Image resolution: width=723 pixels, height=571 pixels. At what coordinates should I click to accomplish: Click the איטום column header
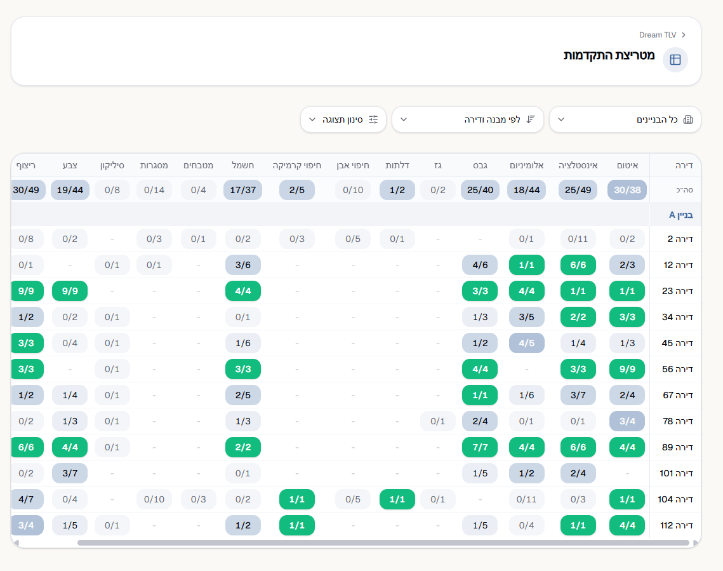pyautogui.click(x=627, y=166)
